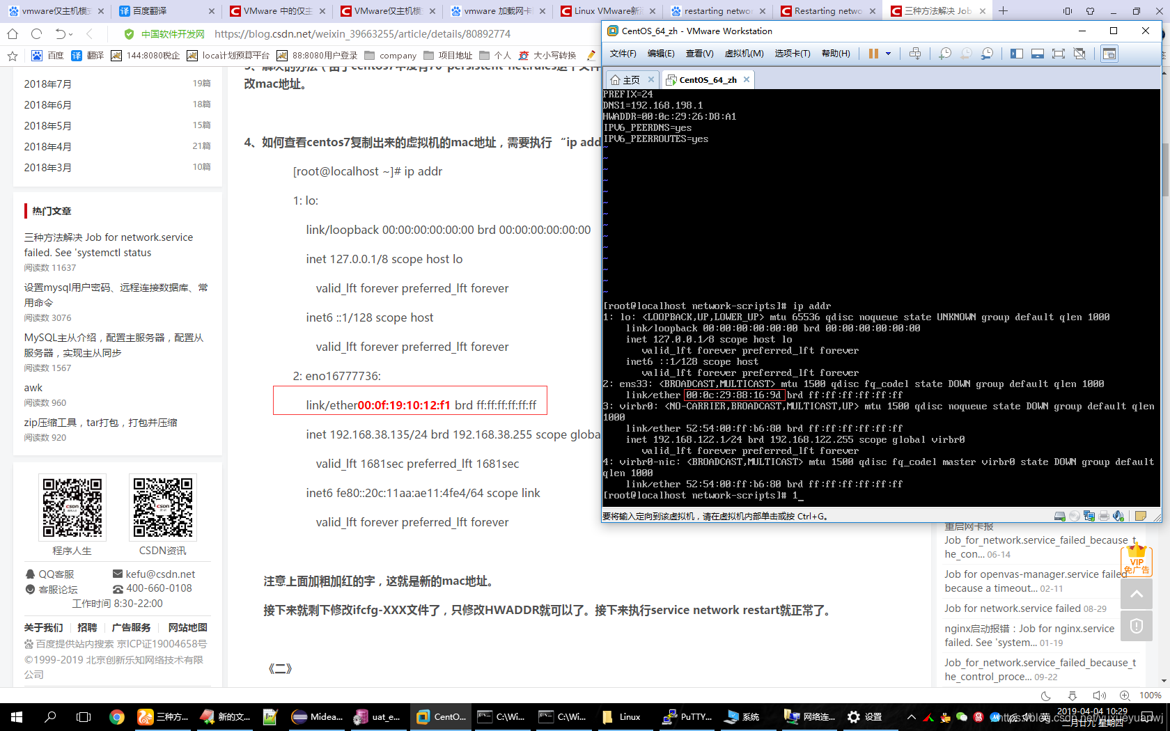Open the 帮助(H) menu in VMware

(836, 54)
